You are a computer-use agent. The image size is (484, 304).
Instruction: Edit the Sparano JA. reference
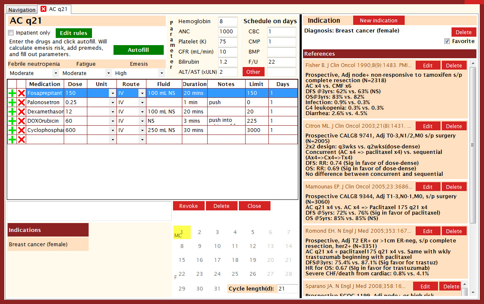[x=425, y=286]
